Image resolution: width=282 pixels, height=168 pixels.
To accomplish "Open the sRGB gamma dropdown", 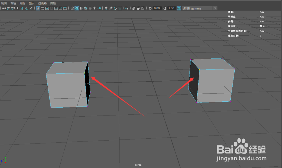I will pos(199,8).
